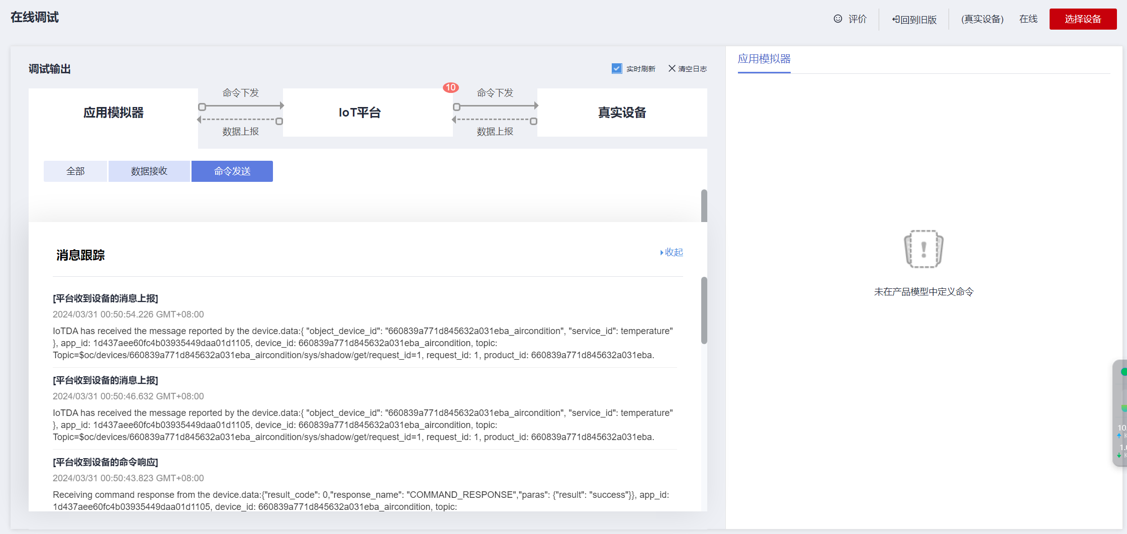Click the 未在产品模型中定义命令 message
This screenshot has width=1127, height=534.
tap(924, 292)
